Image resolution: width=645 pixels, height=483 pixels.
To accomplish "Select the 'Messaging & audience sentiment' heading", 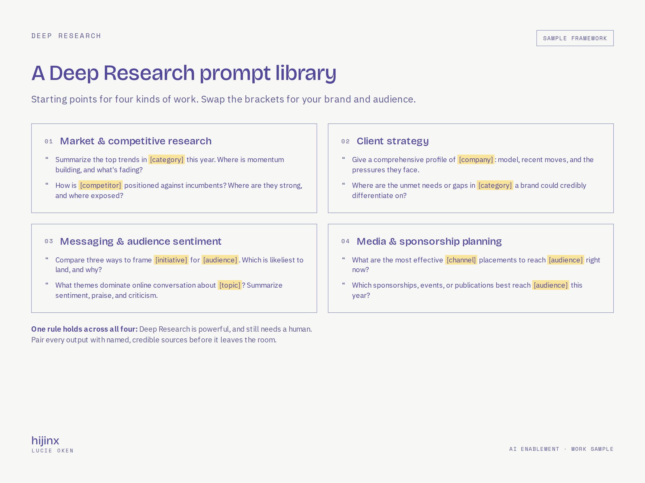I will tap(141, 241).
